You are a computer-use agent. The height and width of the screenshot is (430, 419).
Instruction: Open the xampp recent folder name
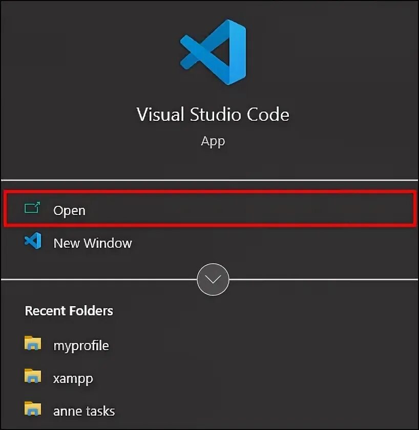[73, 379]
